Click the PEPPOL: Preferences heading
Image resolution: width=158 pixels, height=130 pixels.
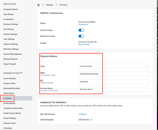coord(52,13)
